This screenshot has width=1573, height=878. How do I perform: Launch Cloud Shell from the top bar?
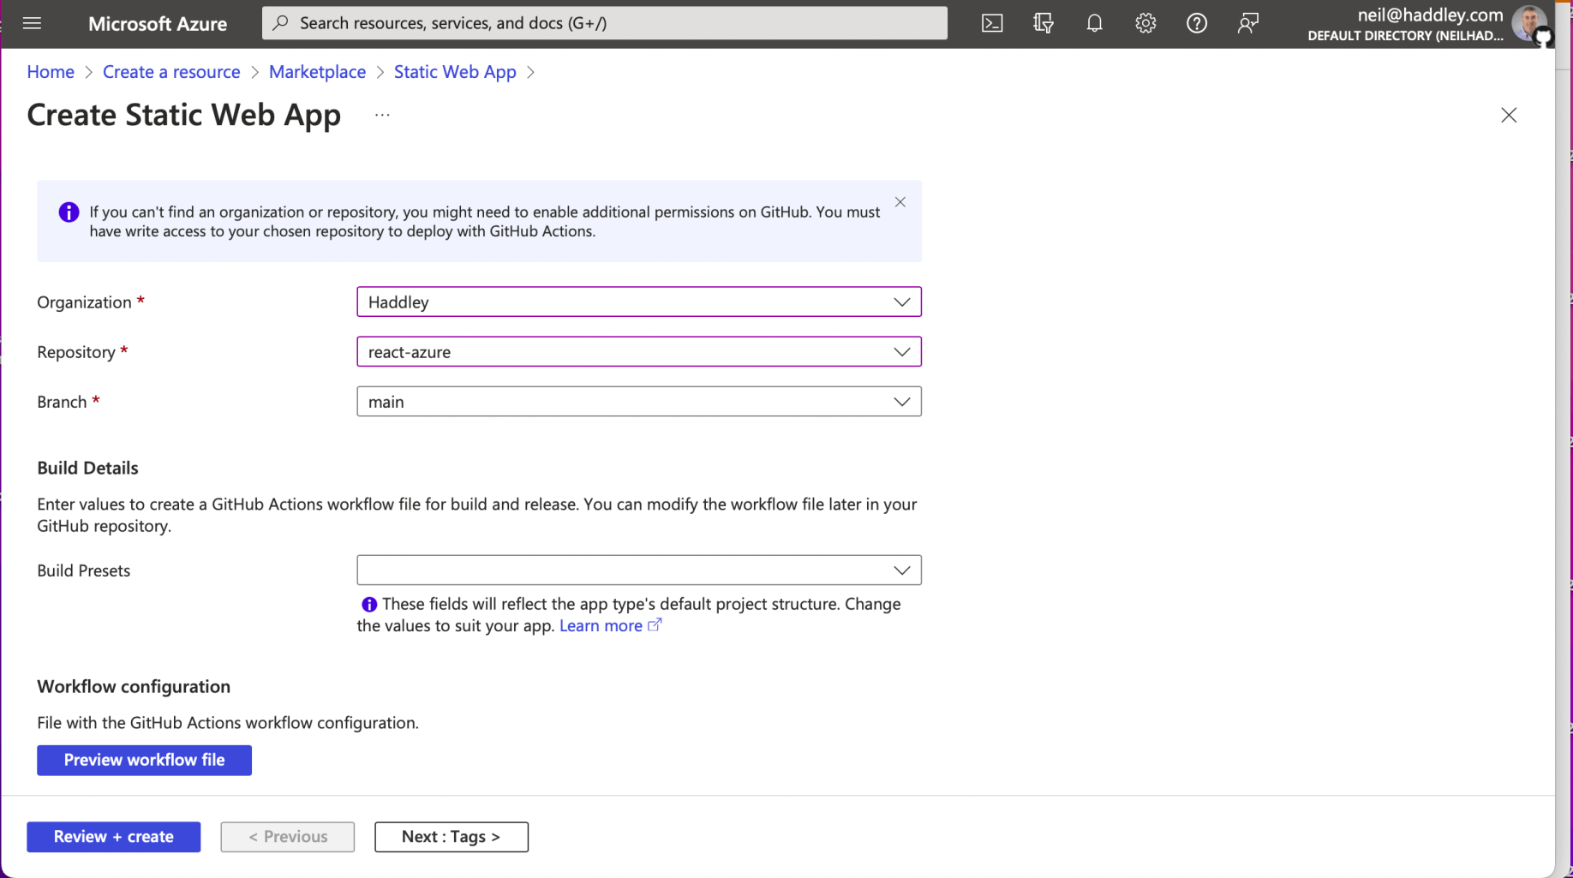(991, 23)
